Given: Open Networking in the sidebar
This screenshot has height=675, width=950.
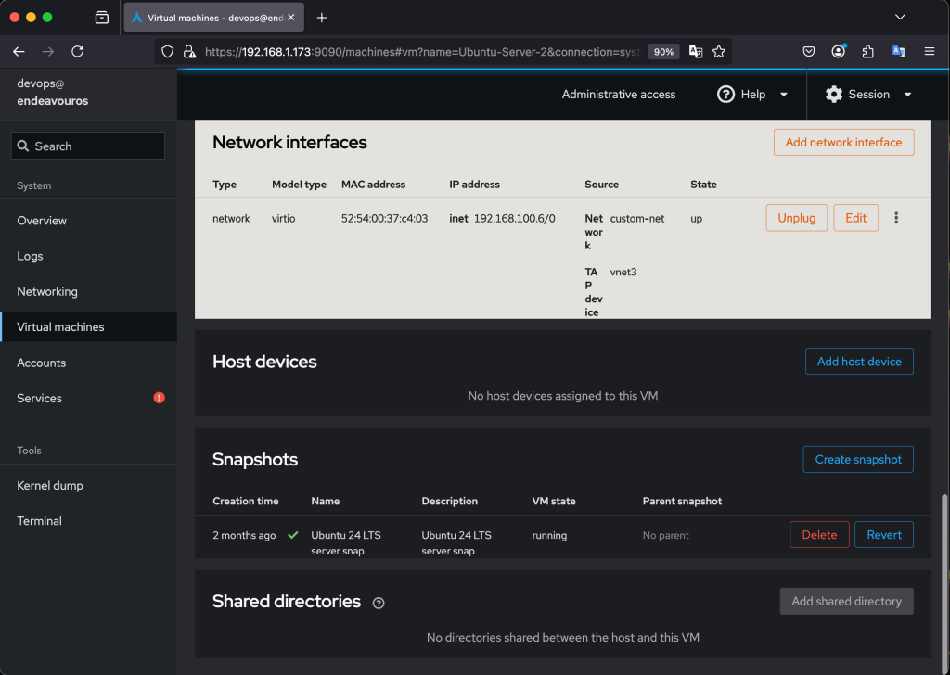Looking at the screenshot, I should (x=47, y=291).
